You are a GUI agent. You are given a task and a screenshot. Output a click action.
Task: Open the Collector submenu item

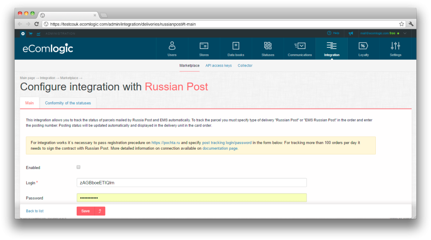245,65
